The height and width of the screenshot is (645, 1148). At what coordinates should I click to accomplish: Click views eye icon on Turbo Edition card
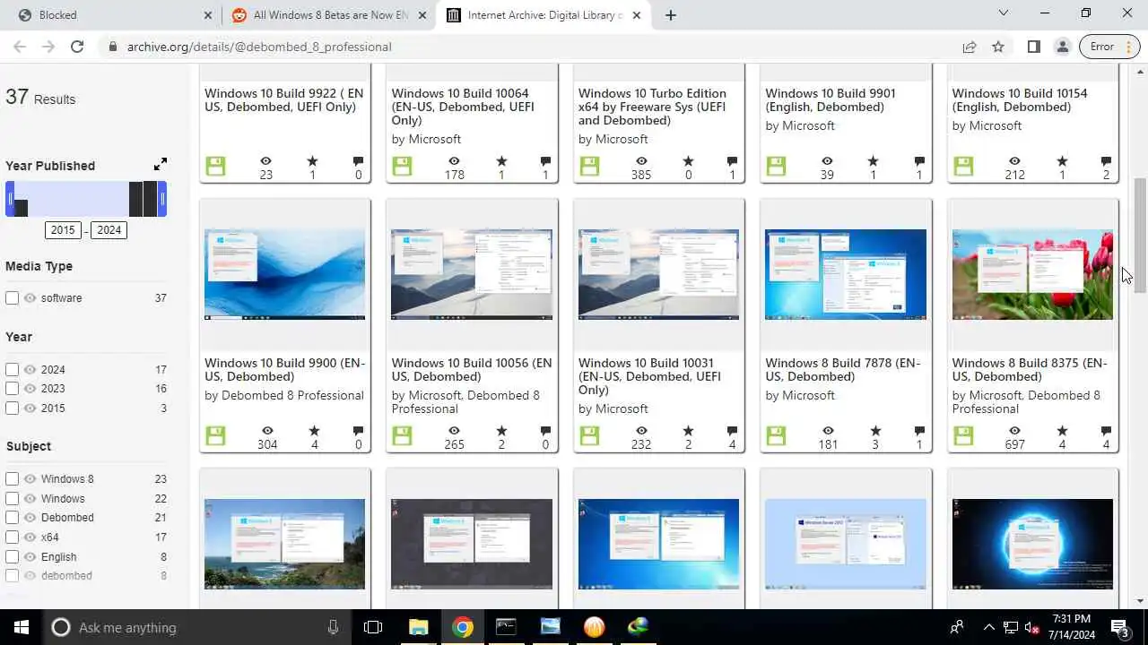641,161
